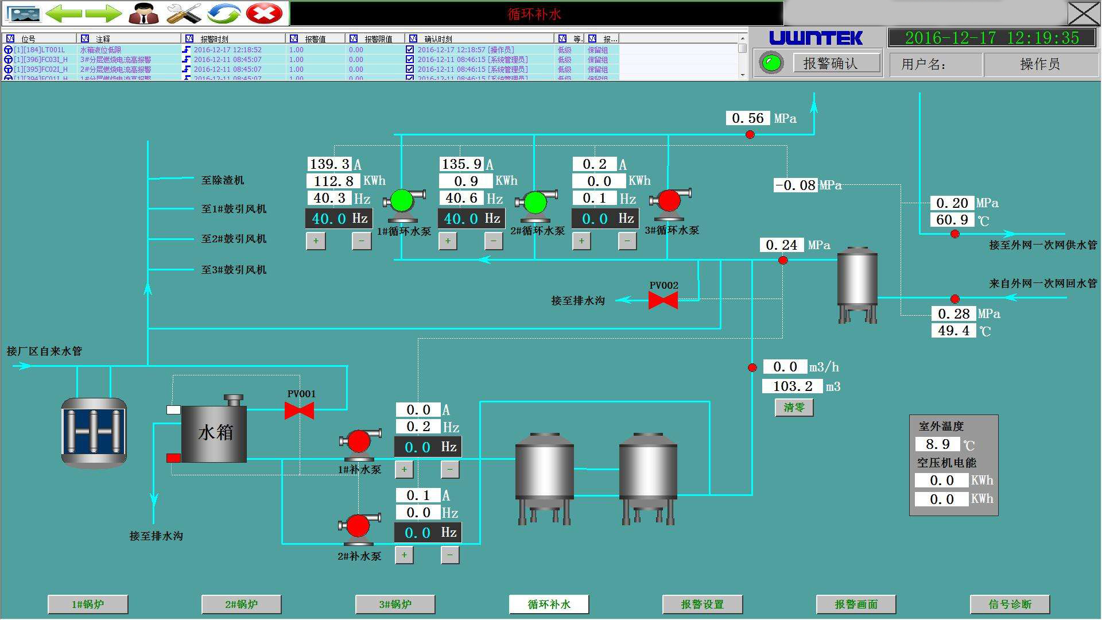1102x620 pixels.
Task: Click the red X exit icon
Action: tap(264, 13)
